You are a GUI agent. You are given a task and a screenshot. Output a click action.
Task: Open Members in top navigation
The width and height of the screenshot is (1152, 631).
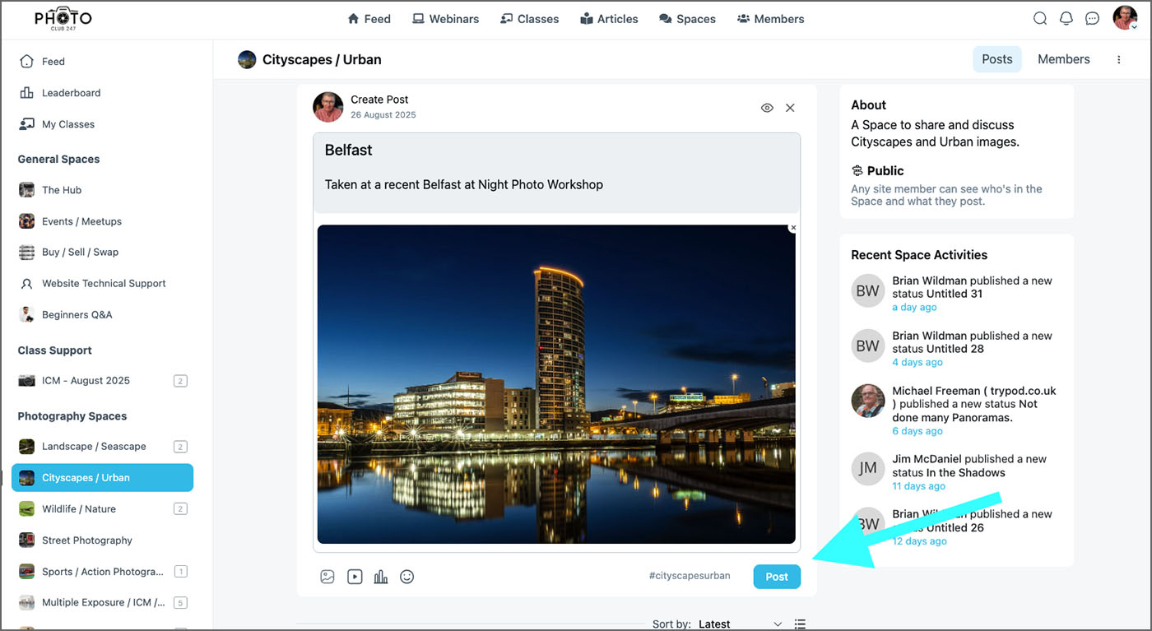click(770, 18)
